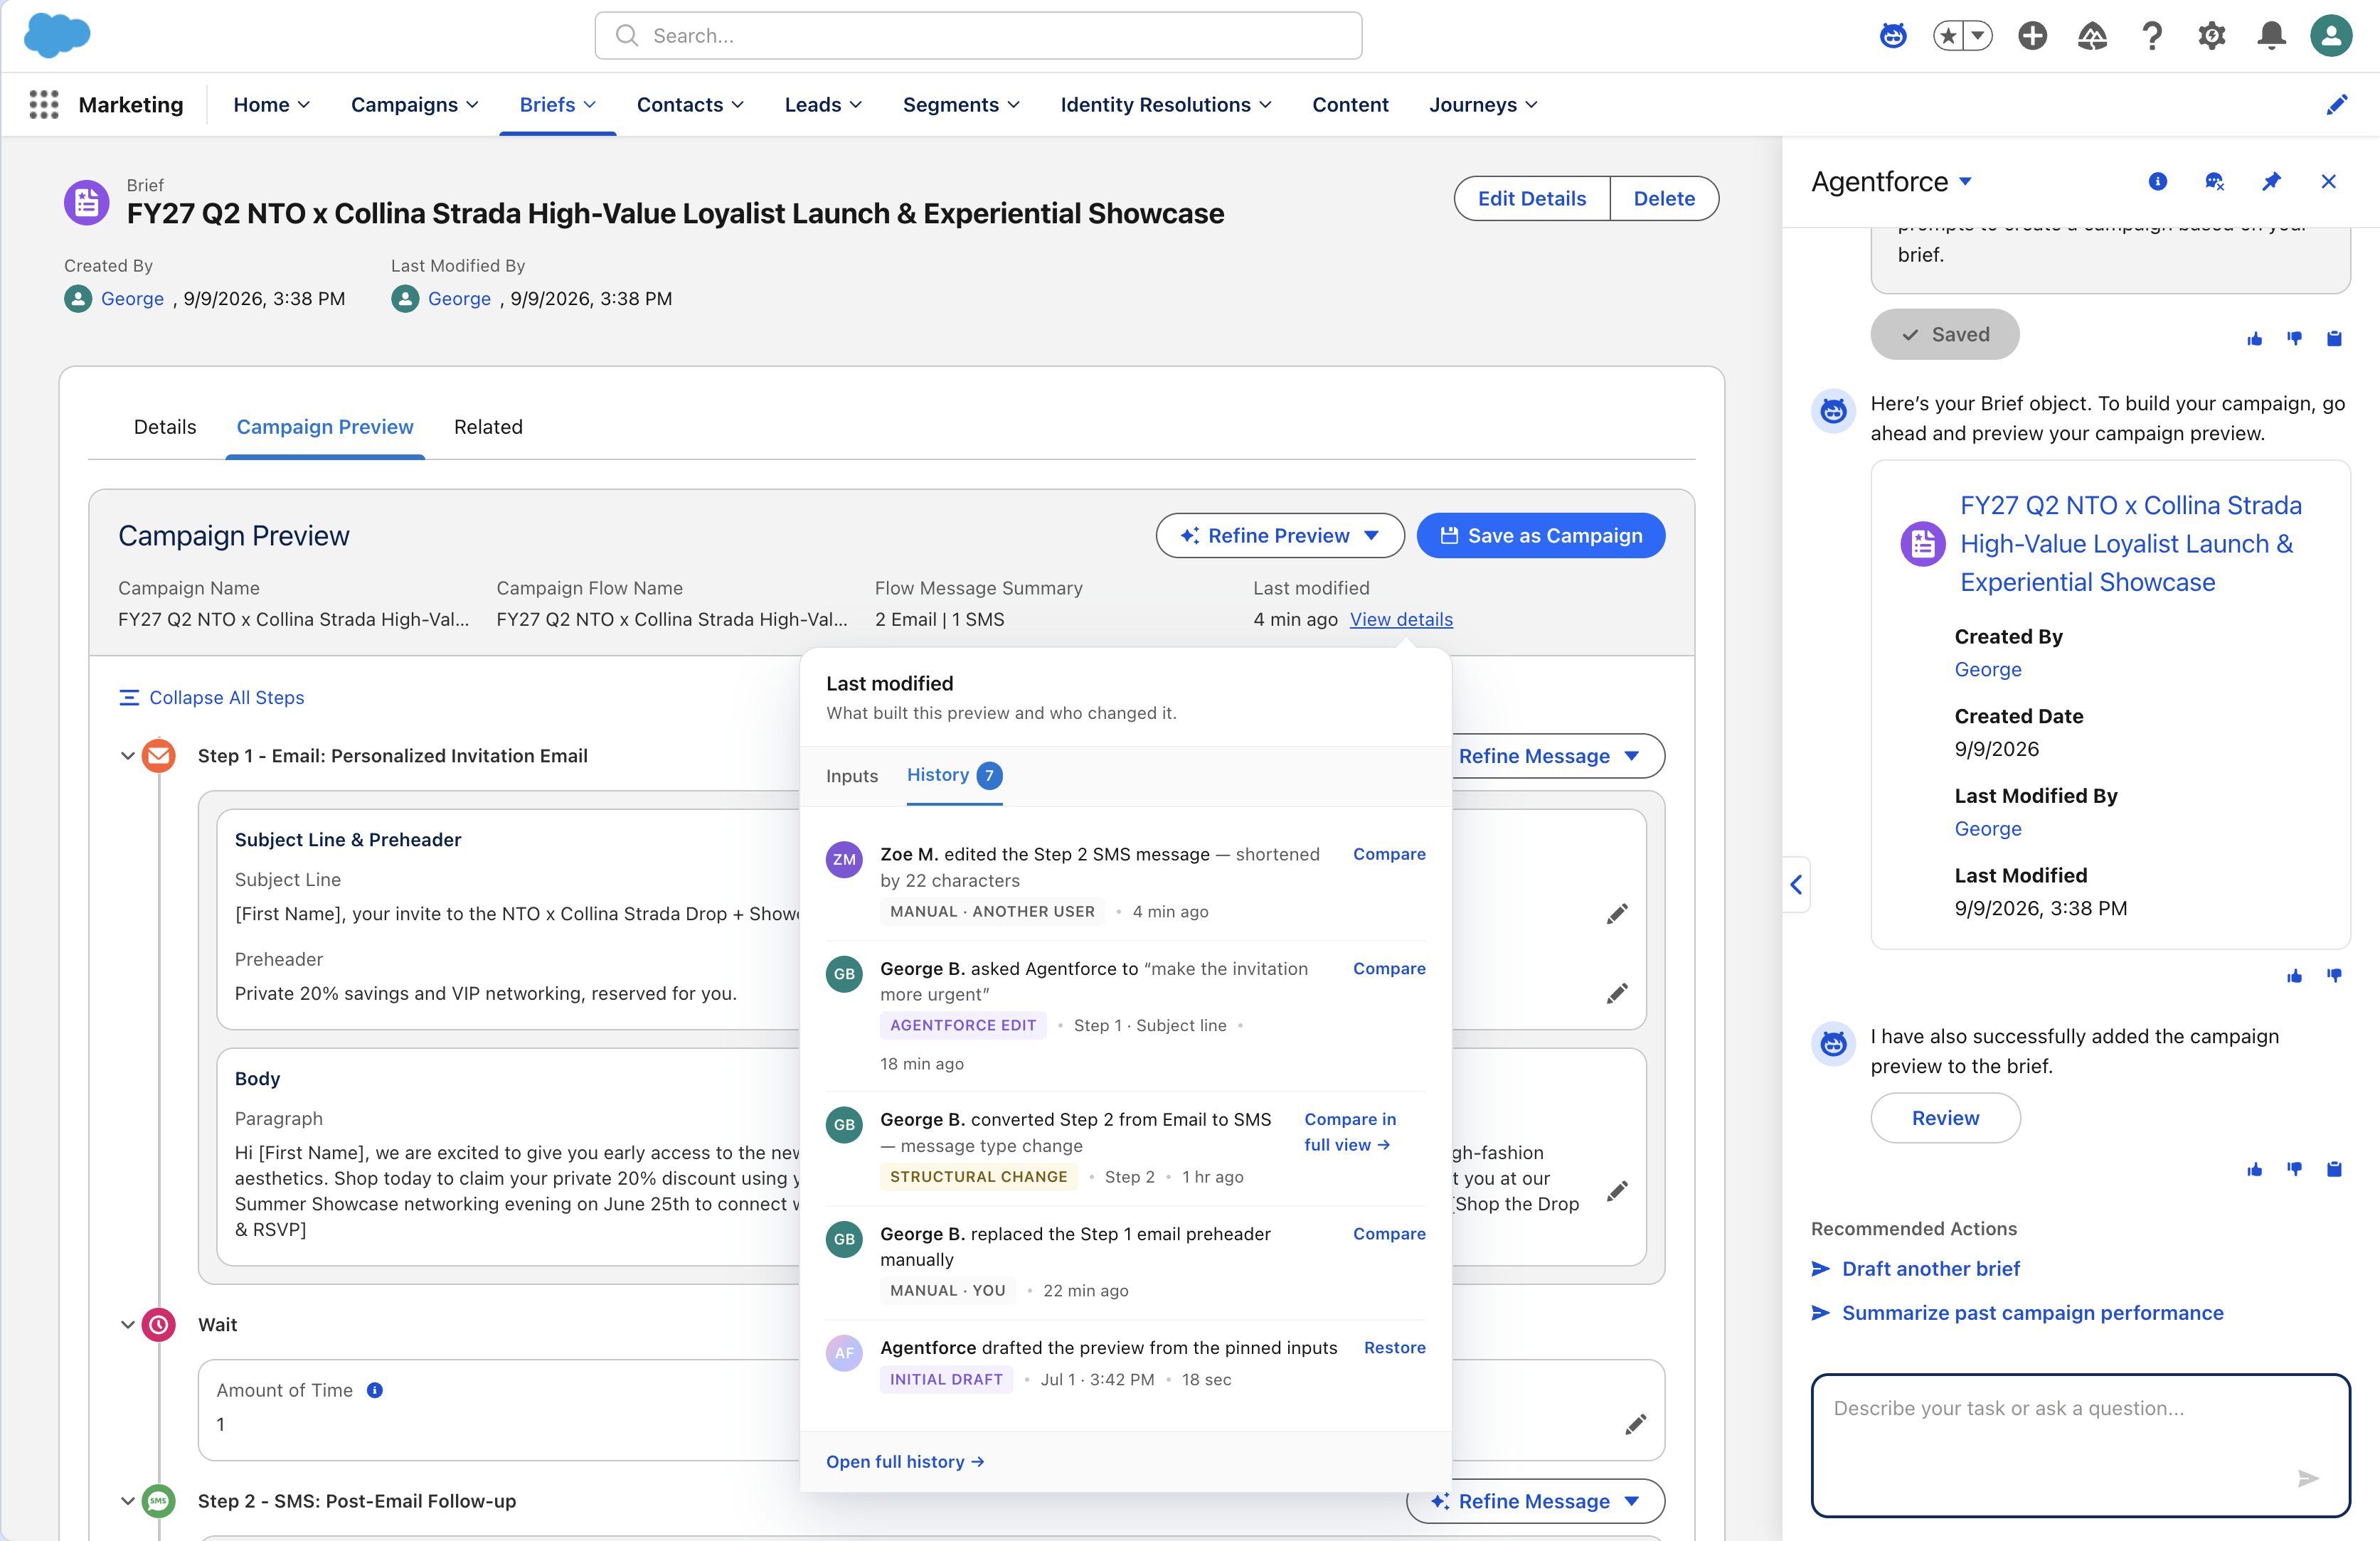Switch to the Inputs tab in popover

tap(852, 776)
